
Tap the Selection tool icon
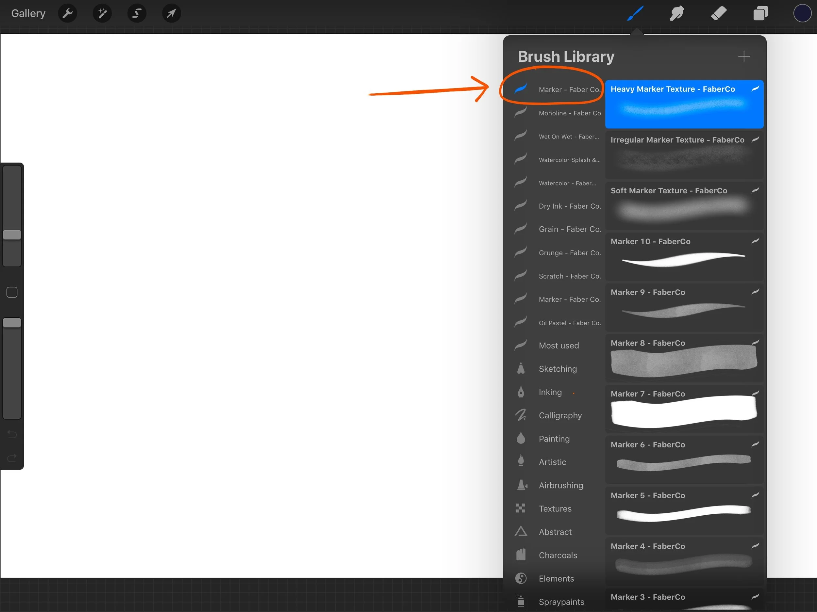tap(137, 14)
